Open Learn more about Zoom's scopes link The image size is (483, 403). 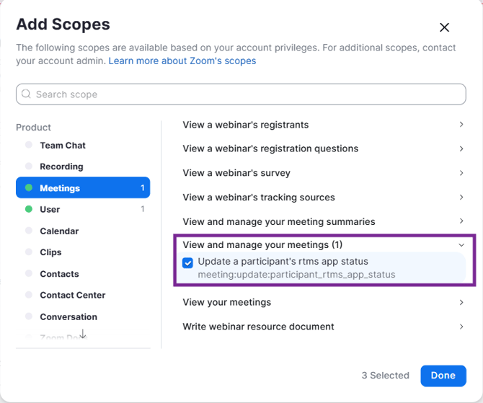click(182, 61)
